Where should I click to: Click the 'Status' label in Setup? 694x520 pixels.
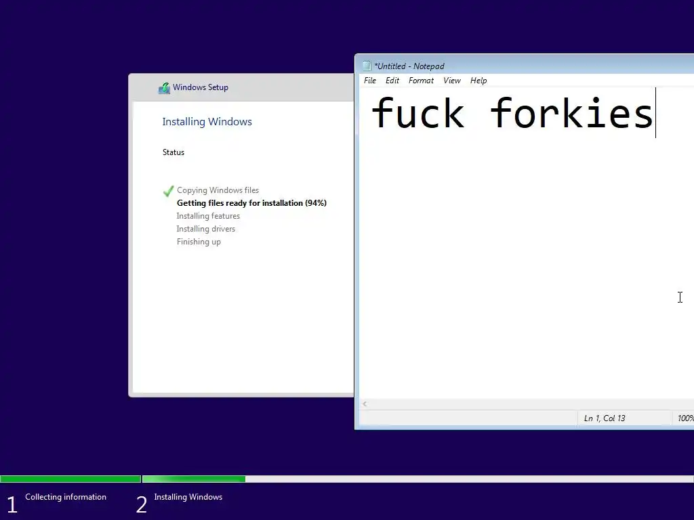(173, 152)
